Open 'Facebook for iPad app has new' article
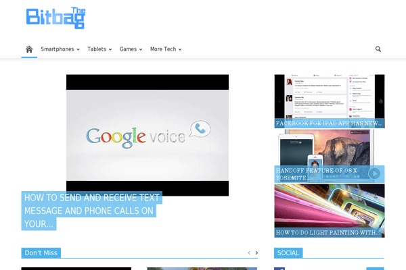The width and height of the screenshot is (406, 270). 329,124
